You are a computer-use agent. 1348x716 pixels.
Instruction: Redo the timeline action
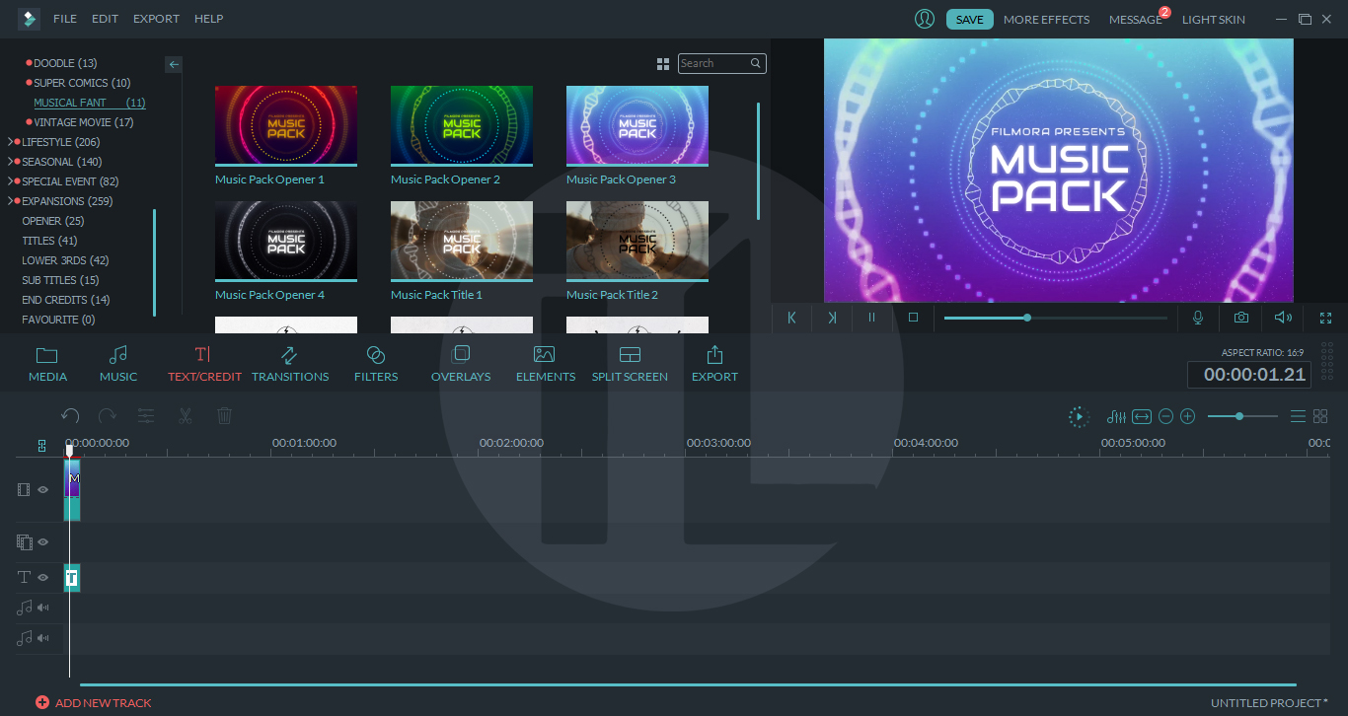(108, 416)
